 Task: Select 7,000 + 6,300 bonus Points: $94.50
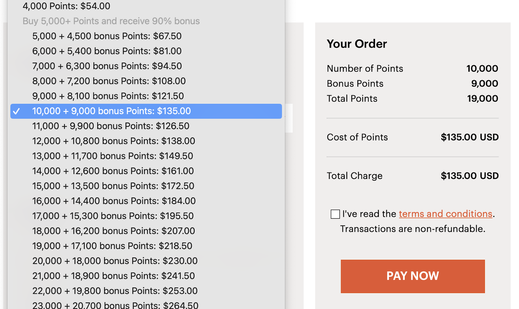tap(107, 66)
